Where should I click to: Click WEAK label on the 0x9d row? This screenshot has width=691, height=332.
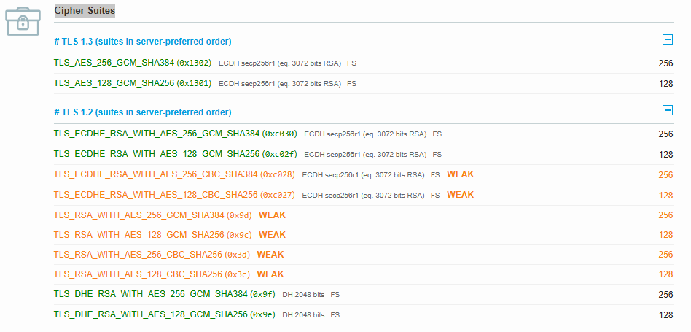[272, 215]
